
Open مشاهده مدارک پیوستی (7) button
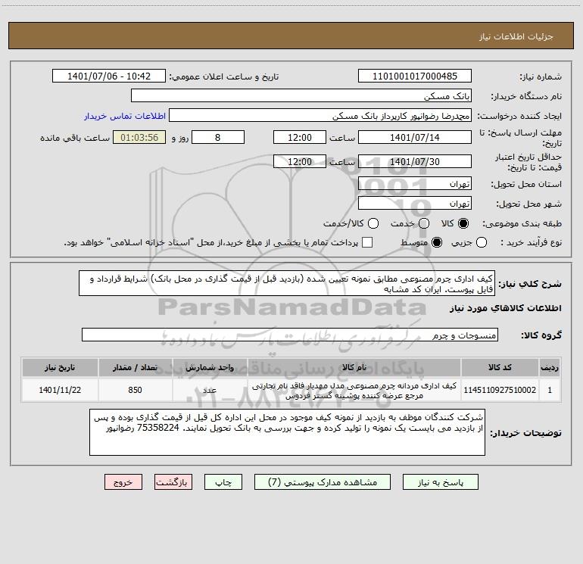tap(323, 482)
